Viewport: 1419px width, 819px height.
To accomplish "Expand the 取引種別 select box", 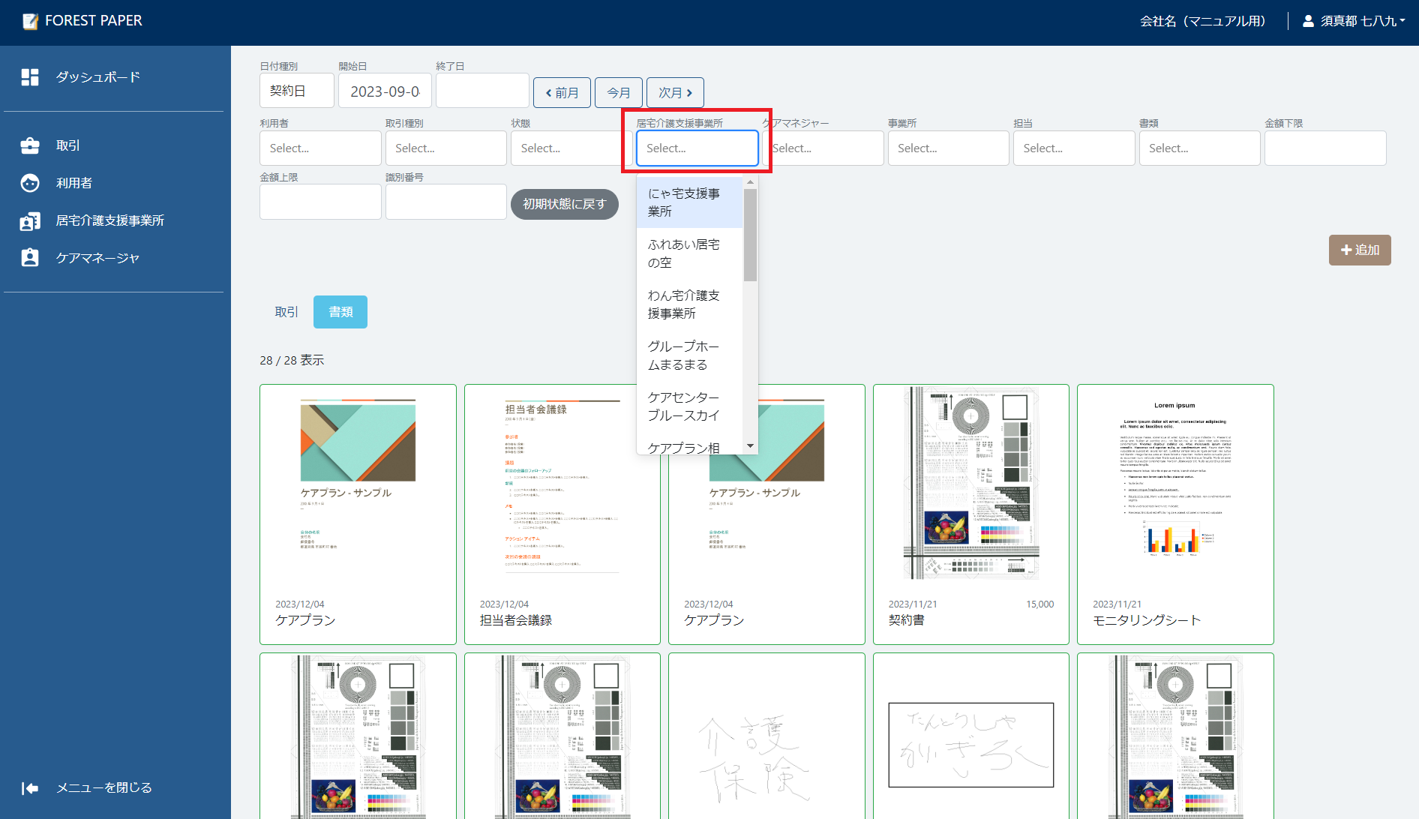I will click(x=445, y=148).
